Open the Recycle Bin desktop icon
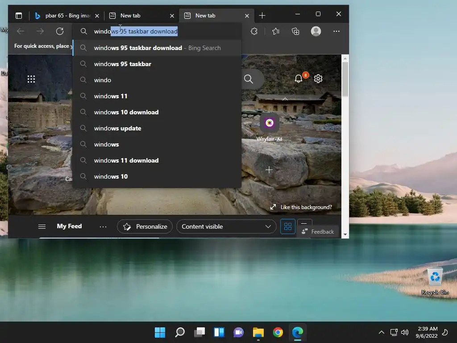Image resolution: width=457 pixels, height=343 pixels. (x=435, y=281)
